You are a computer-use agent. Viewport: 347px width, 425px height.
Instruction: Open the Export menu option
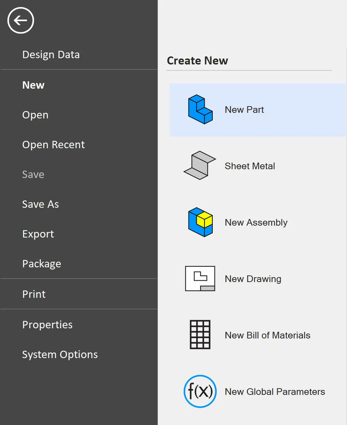coord(38,234)
